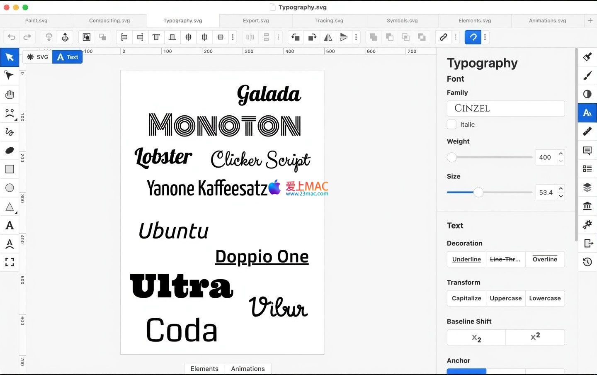Open the font Family dropdown showing Cinzel

(505, 109)
